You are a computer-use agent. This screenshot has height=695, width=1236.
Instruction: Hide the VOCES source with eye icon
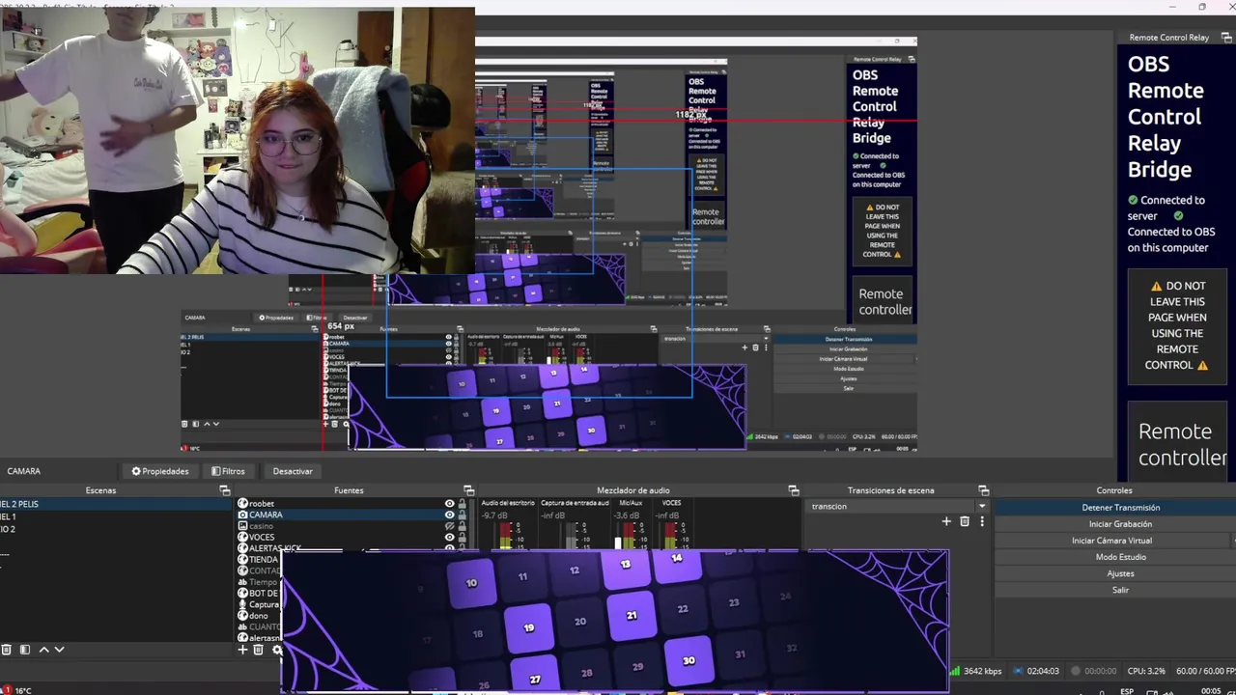point(449,537)
